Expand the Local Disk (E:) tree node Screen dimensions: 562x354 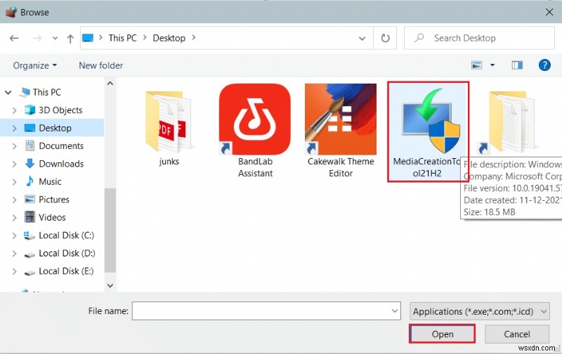point(14,271)
